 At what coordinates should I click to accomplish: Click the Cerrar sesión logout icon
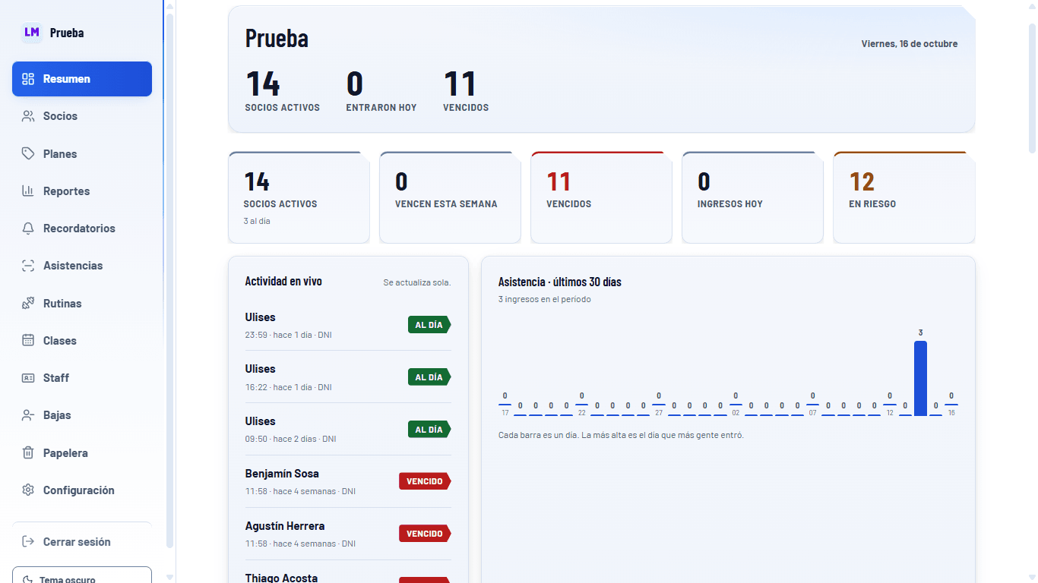(28, 542)
